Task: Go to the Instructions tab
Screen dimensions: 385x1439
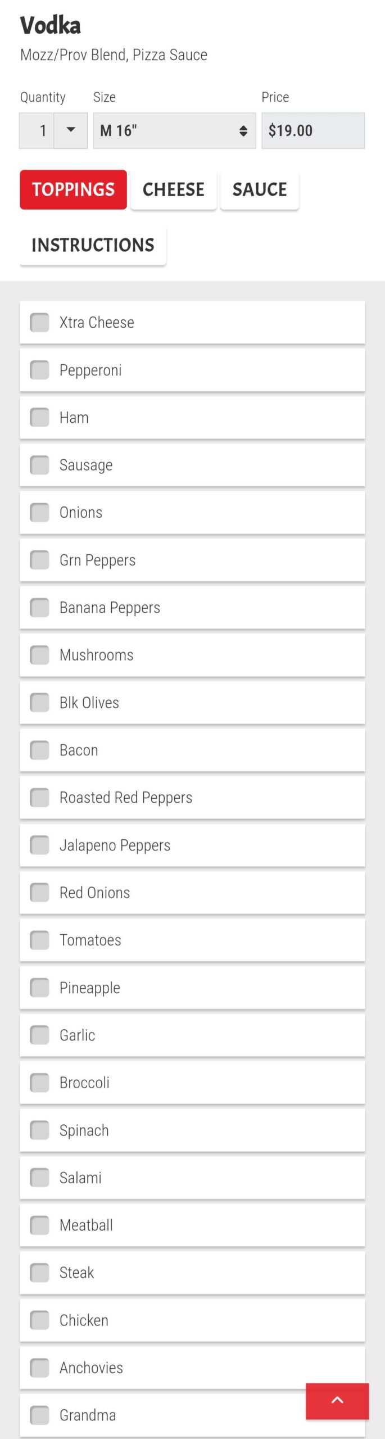Action: coord(93,245)
